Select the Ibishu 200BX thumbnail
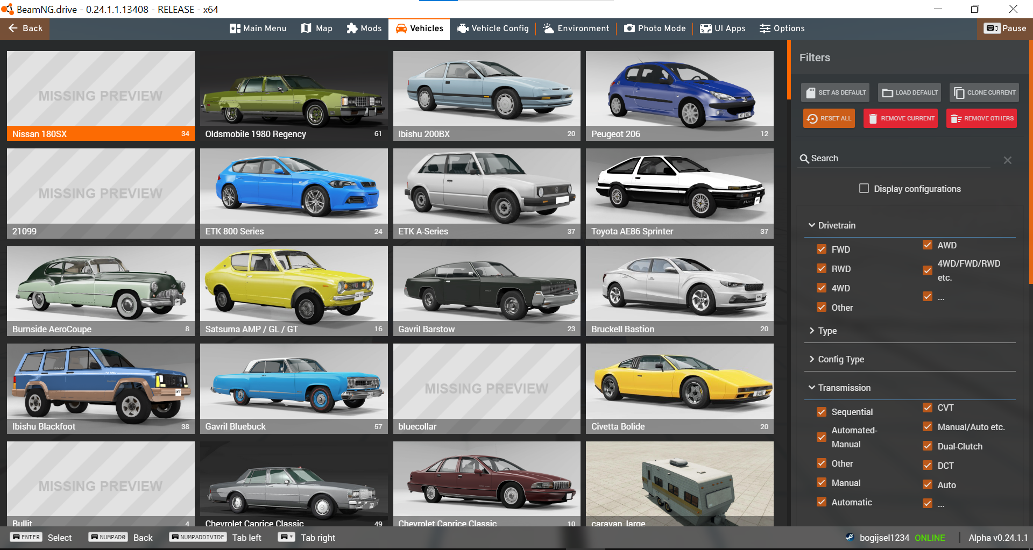The height and width of the screenshot is (550, 1033). (x=487, y=96)
